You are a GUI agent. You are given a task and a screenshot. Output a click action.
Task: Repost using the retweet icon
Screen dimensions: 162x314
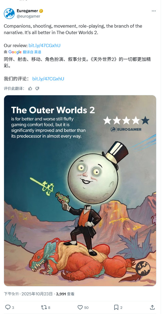44,307
